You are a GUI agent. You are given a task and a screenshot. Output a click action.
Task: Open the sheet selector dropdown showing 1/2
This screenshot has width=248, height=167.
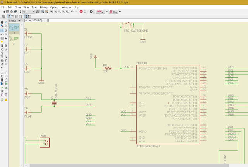[x=28, y=12]
